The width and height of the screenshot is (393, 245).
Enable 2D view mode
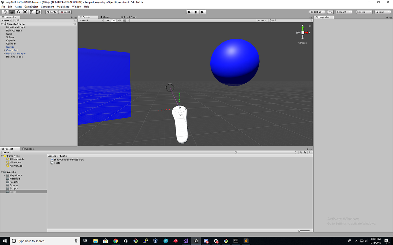(x=107, y=20)
